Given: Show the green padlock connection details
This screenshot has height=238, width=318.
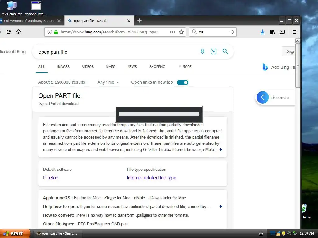Looking at the screenshot, I should pyautogui.click(x=56, y=32).
